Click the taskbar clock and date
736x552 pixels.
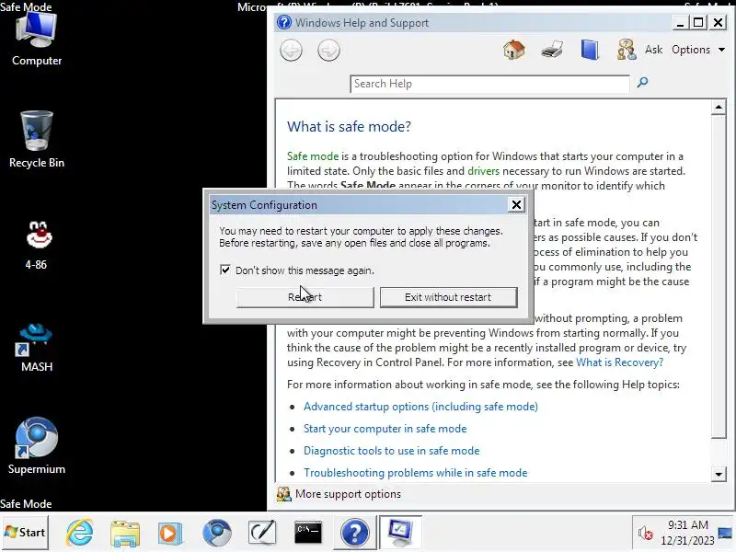[x=687, y=533]
